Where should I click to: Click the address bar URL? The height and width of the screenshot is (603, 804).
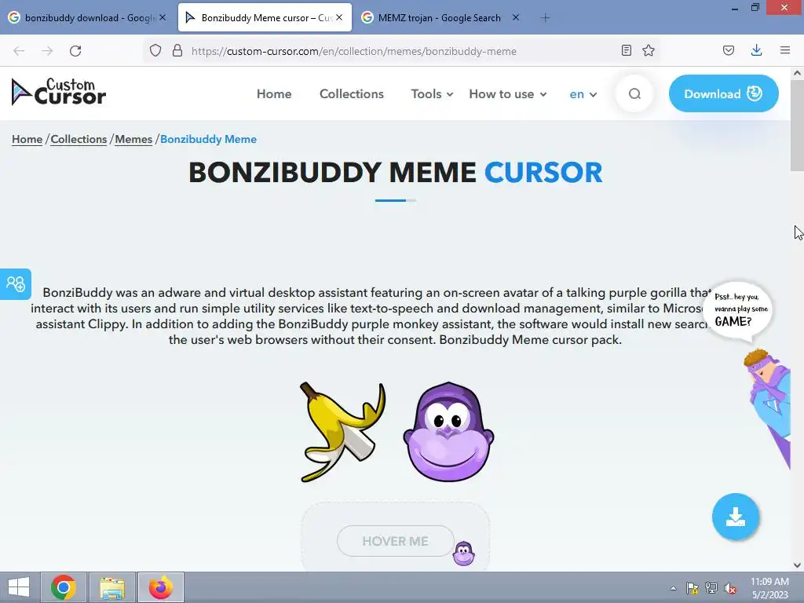354,51
